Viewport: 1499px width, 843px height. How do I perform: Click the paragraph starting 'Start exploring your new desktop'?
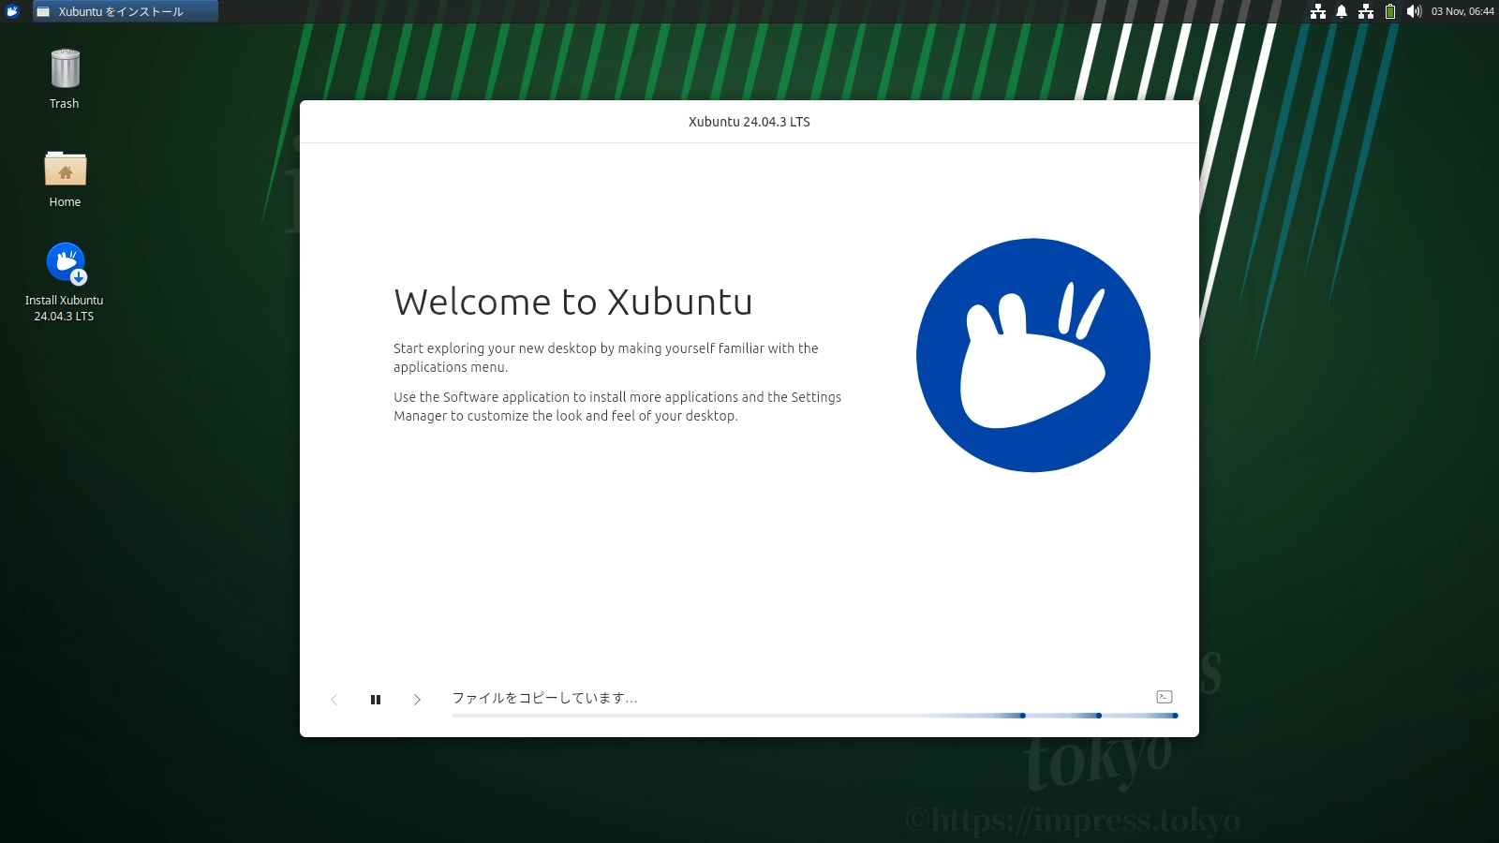[x=606, y=358]
